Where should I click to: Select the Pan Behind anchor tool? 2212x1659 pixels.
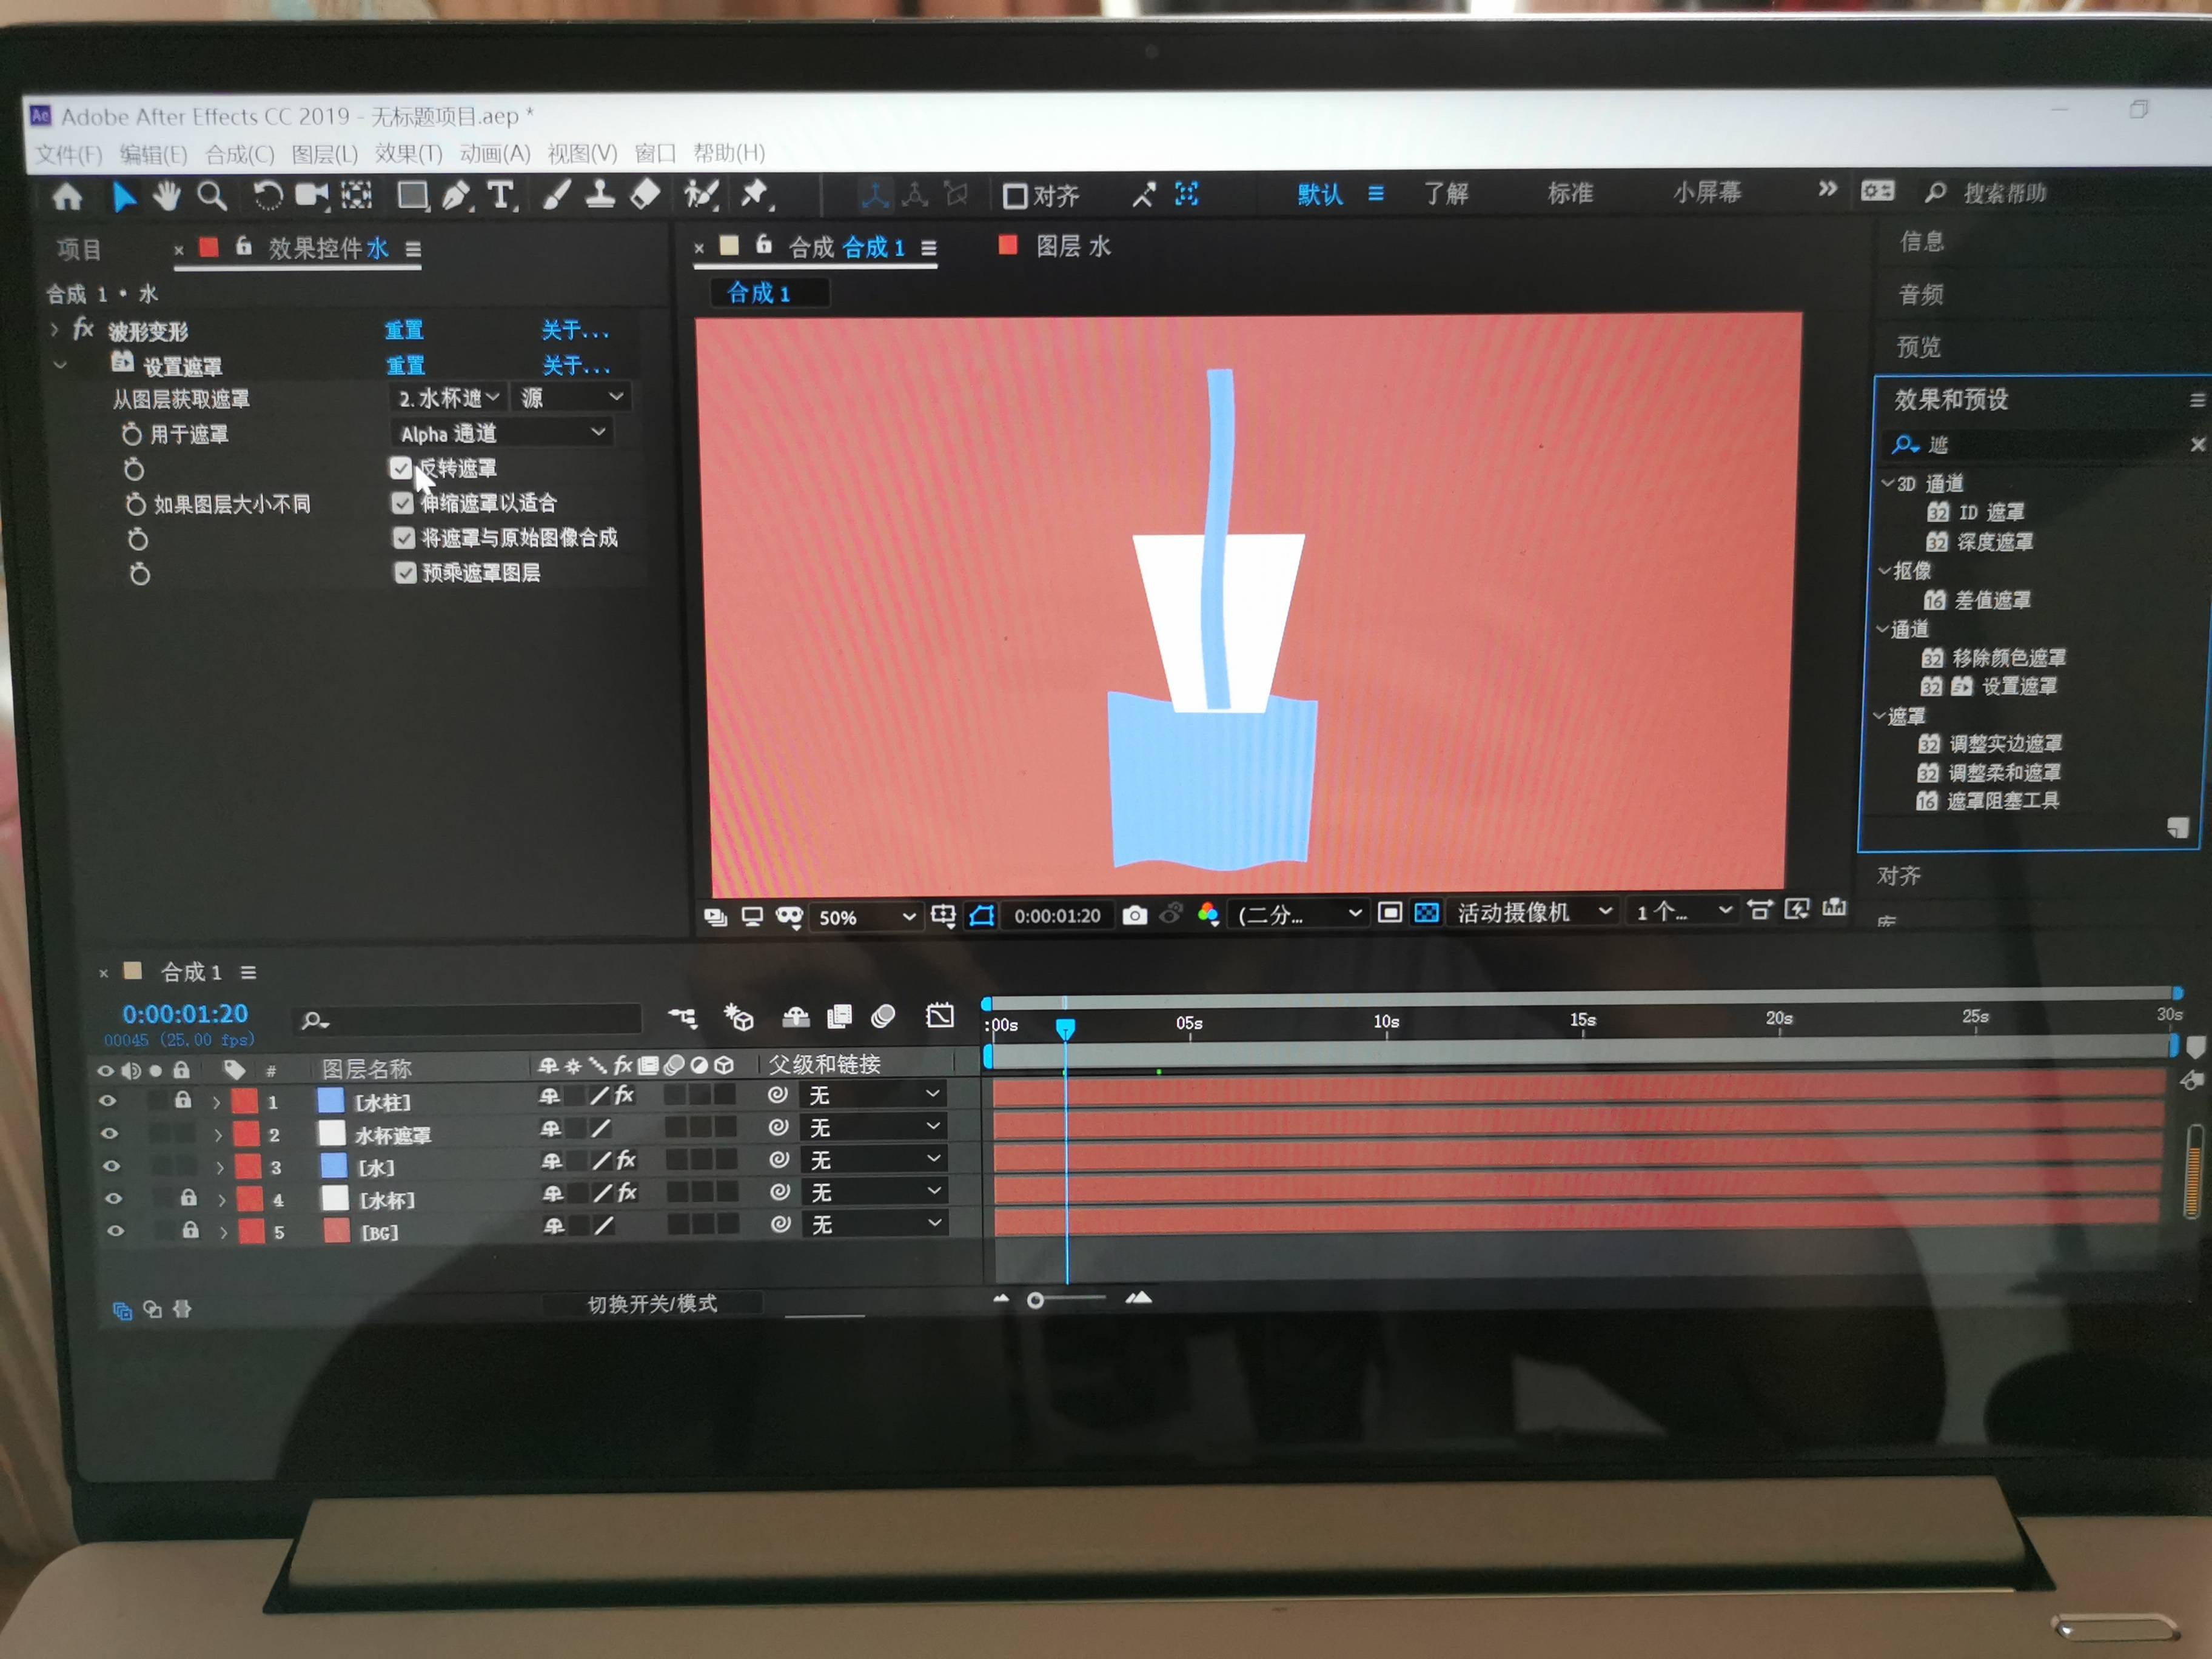pyautogui.click(x=356, y=195)
